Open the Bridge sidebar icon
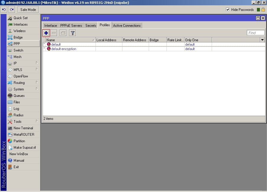Image resolution: width=267 pixels, height=192 pixels. [x=10, y=37]
